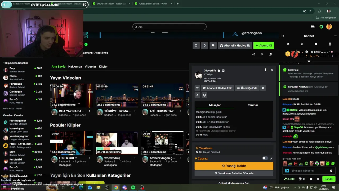339x191 pixels.
Task: Click the crossed-eye hide icon below Abone Ol
Action: click(262, 54)
